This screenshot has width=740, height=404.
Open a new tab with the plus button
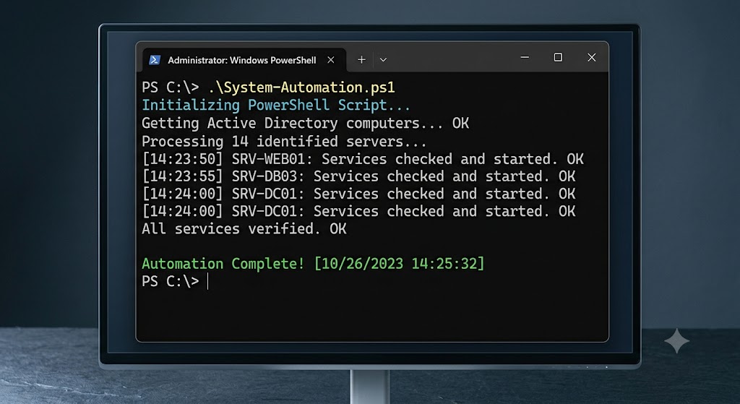coord(361,59)
